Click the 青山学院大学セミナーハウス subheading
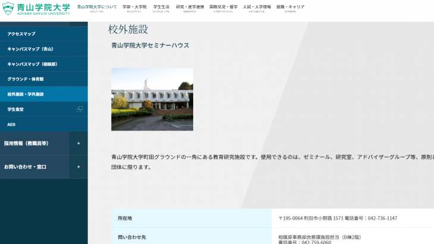The height and width of the screenshot is (244, 434). [150, 46]
